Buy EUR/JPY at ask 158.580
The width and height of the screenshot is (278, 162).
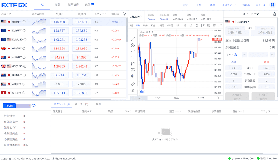pos(81,31)
